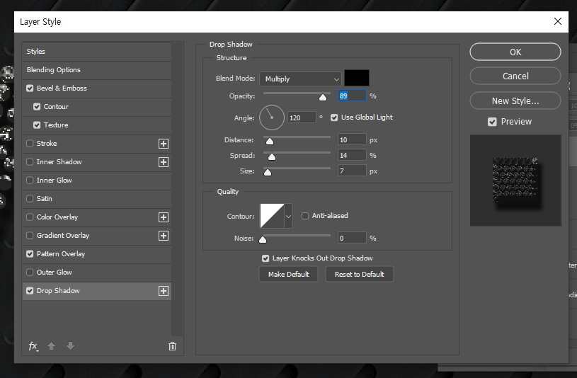
Task: Add another Stroke effect with plus icon
Action: [164, 144]
